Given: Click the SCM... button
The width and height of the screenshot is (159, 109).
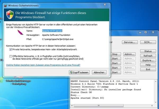Looking at the screenshot, I should pos(146,42).
